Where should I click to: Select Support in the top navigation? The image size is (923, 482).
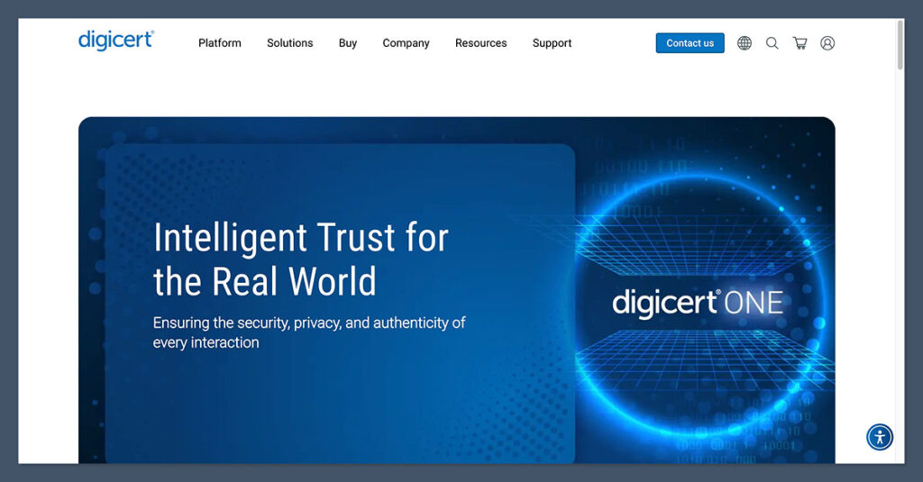pyautogui.click(x=552, y=43)
